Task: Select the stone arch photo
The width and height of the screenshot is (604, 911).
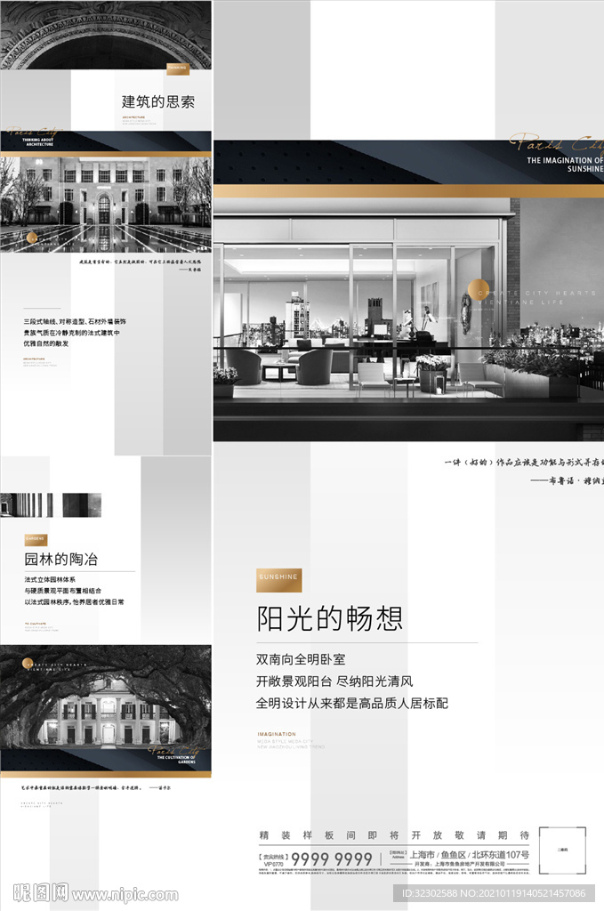Action: [x=106, y=35]
